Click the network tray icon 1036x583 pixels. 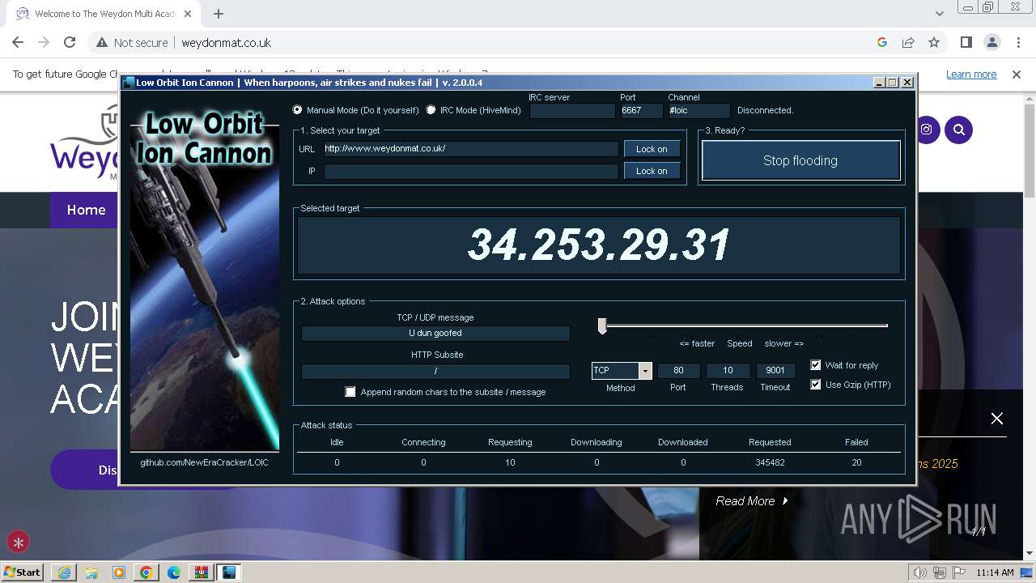939,572
